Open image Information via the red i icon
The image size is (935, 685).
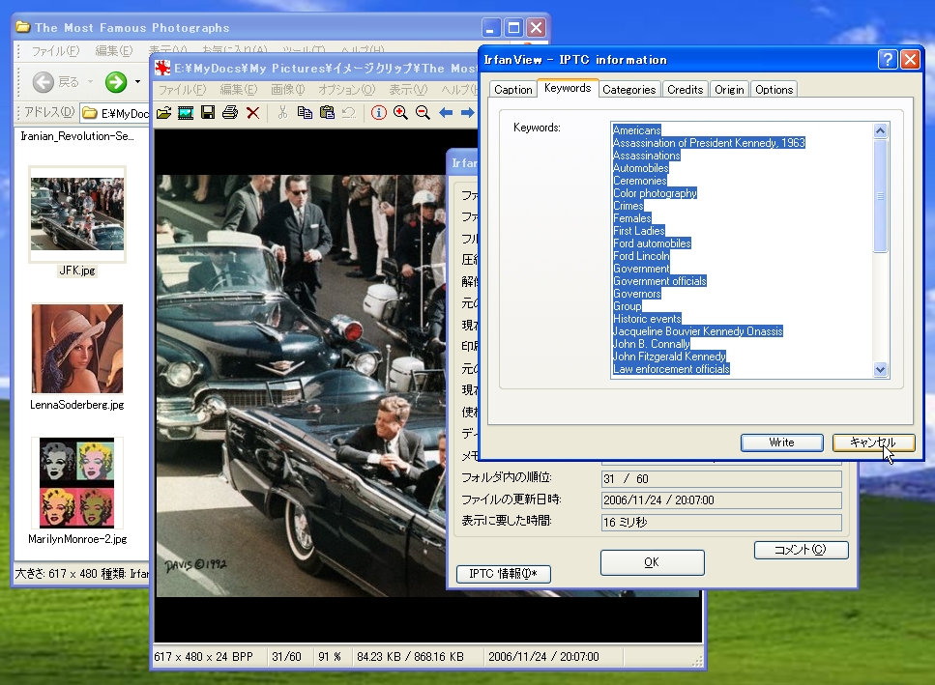(x=379, y=112)
